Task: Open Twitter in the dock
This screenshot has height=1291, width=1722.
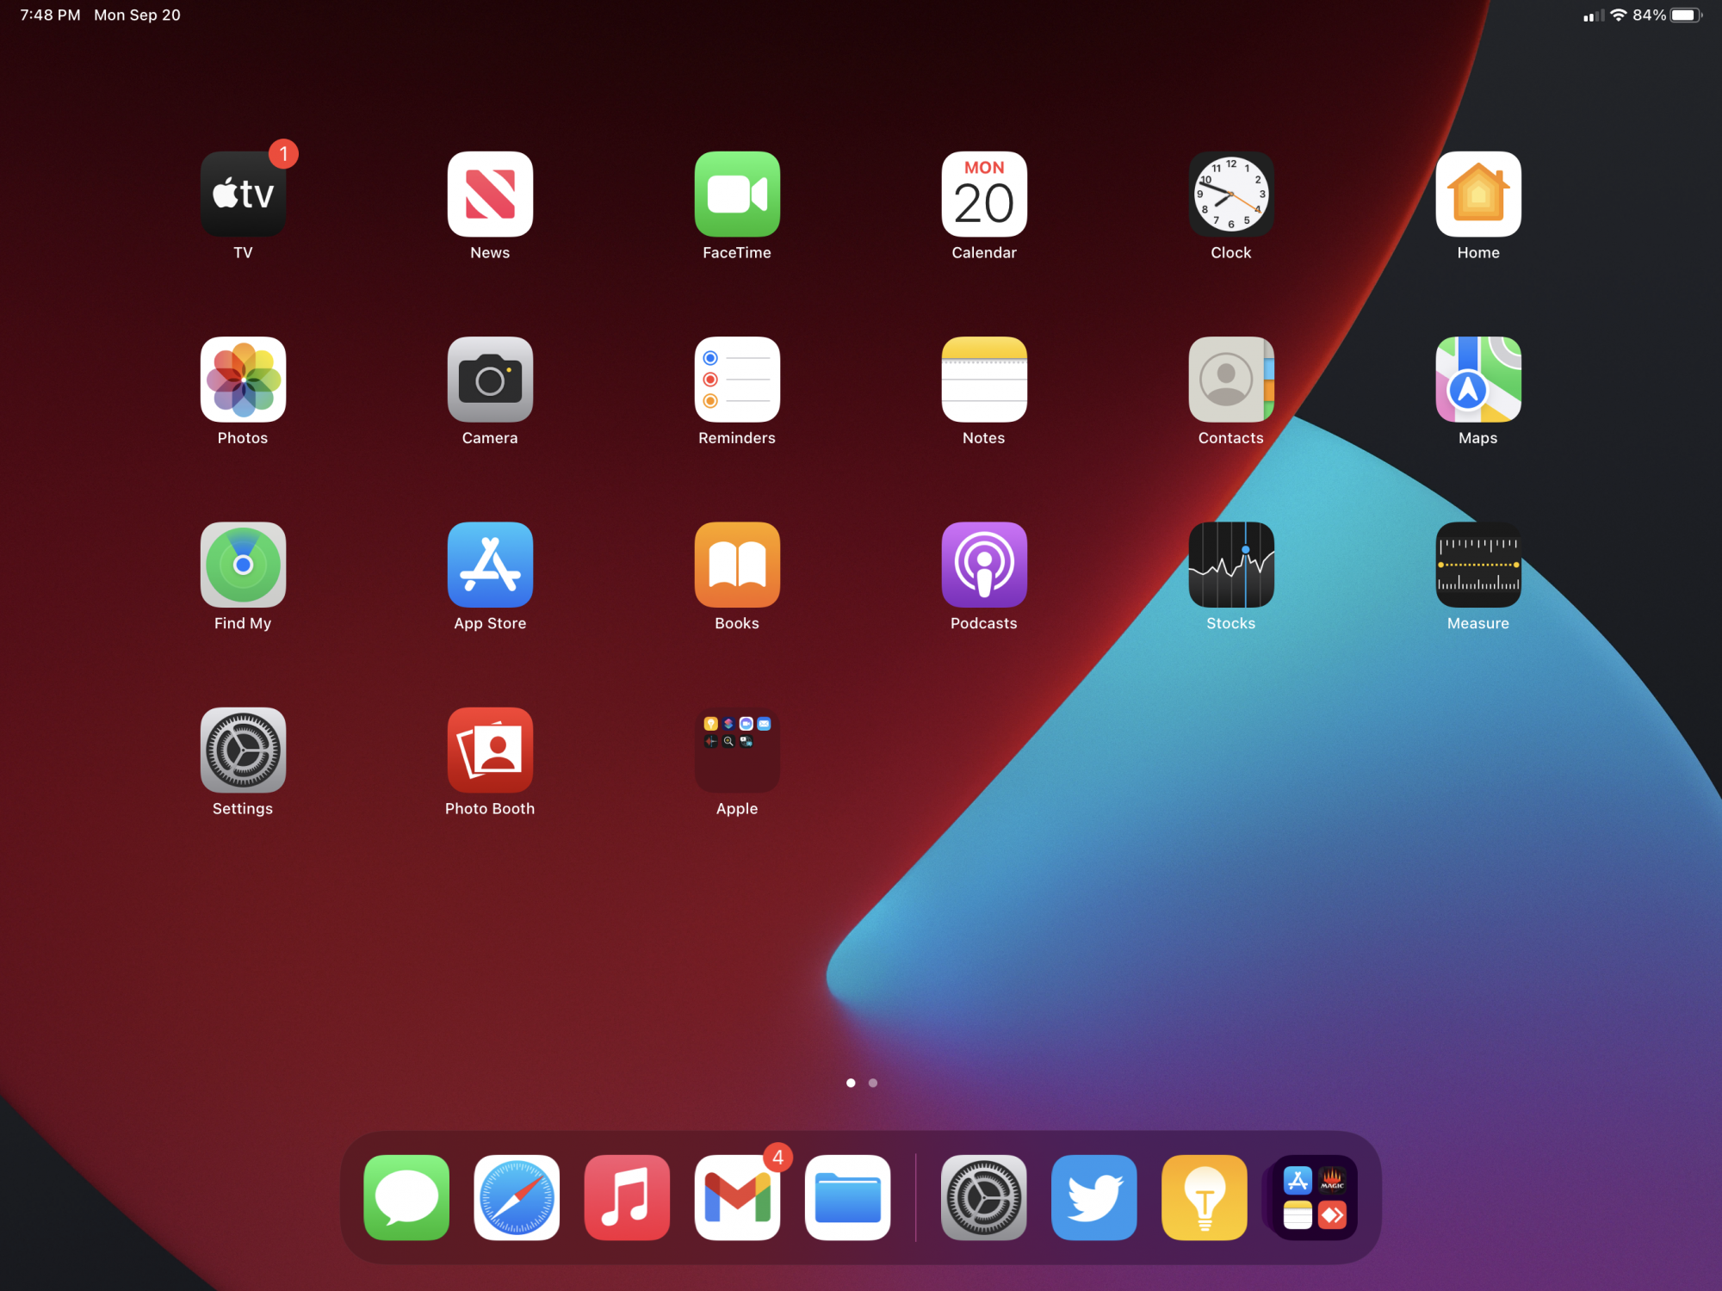Action: tap(1093, 1197)
